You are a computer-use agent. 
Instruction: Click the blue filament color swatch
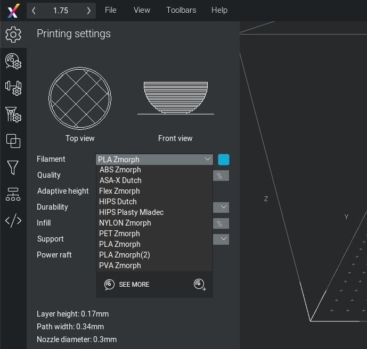(224, 160)
